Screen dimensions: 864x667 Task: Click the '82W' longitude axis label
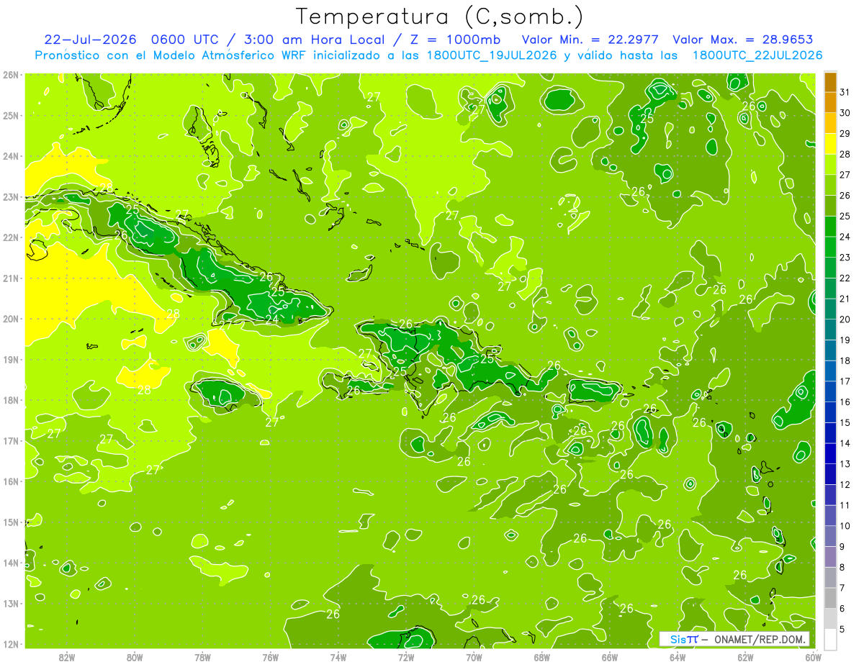[66, 656]
